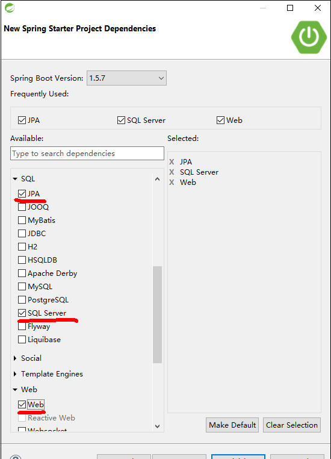Expand the Social category
The height and width of the screenshot is (459, 331).
point(15,358)
